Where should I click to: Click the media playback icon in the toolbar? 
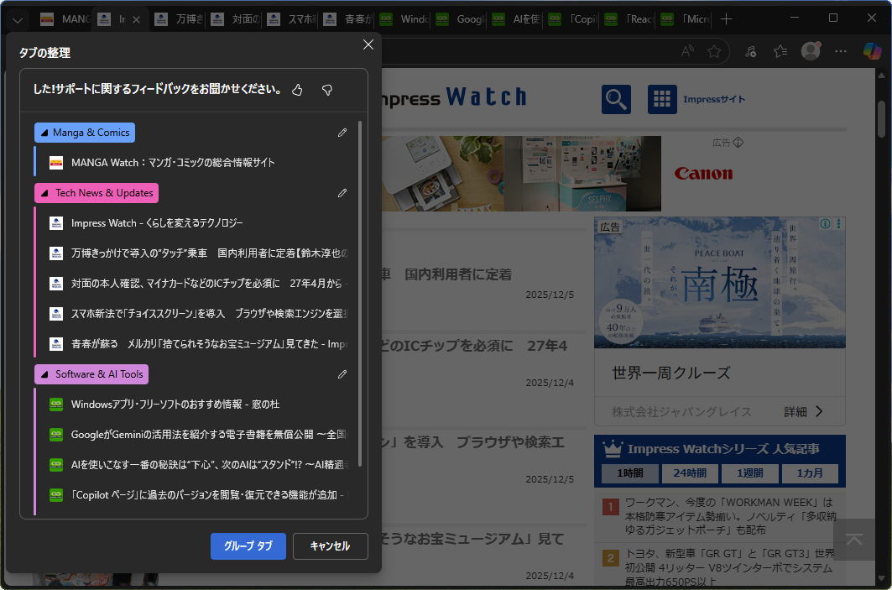[749, 51]
